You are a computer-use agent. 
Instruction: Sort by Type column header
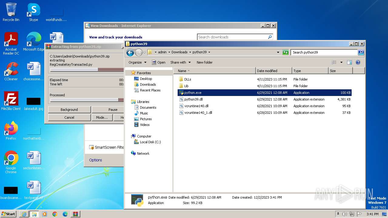[310, 71]
